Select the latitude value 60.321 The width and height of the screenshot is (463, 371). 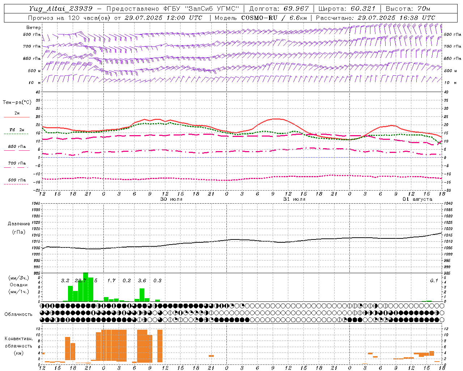363,9
